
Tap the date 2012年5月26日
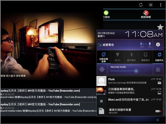(x=106, y=33)
